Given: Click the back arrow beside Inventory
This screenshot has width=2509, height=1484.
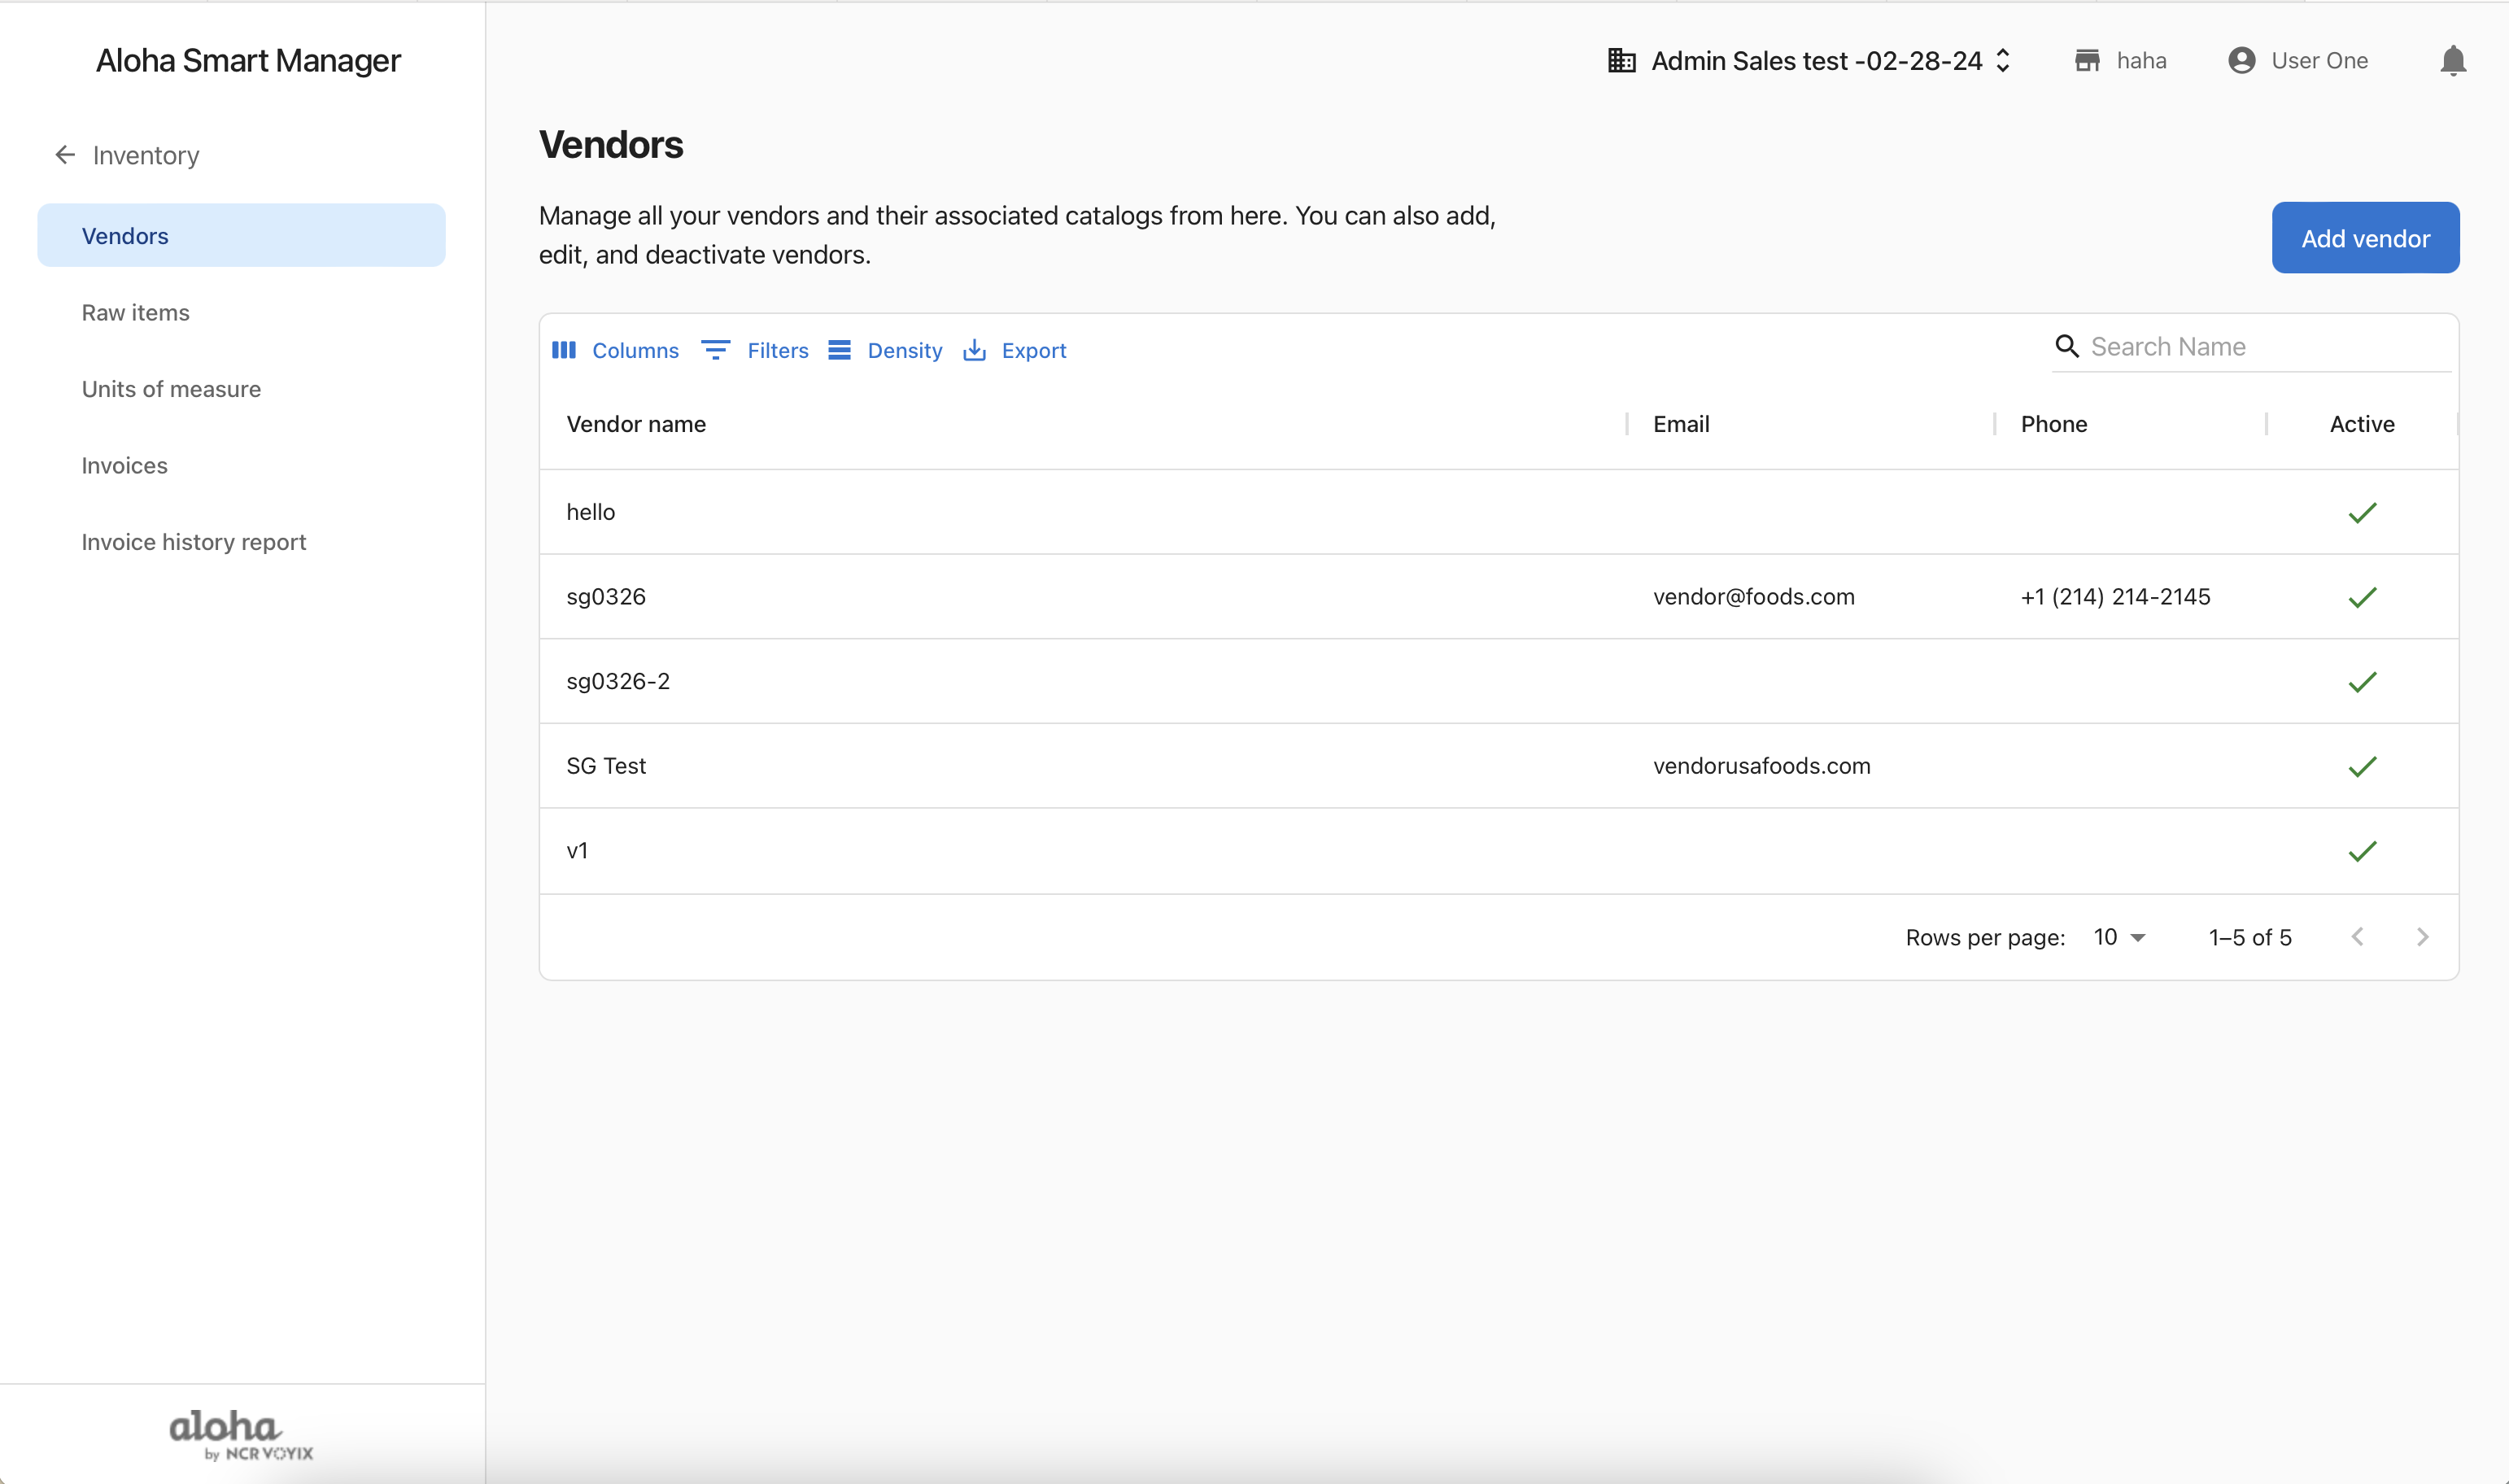Looking at the screenshot, I should coord(65,155).
